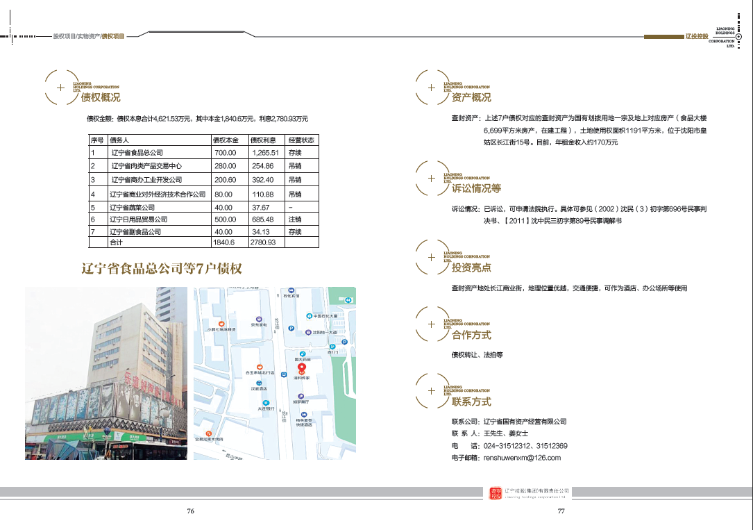This screenshot has height=530, width=753.
Task: Click the circled plus icon beside 诉讼情况等
Action: click(x=431, y=179)
